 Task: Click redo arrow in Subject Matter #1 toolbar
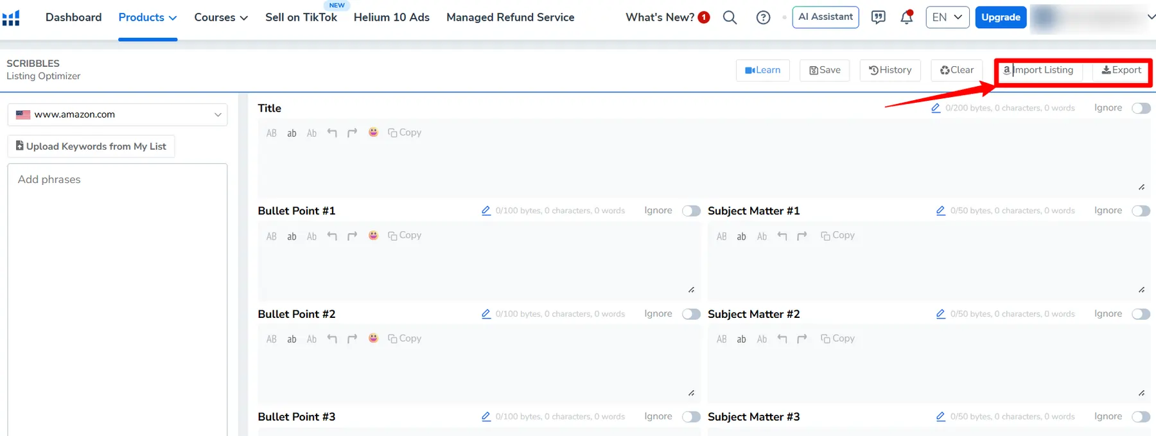point(802,236)
